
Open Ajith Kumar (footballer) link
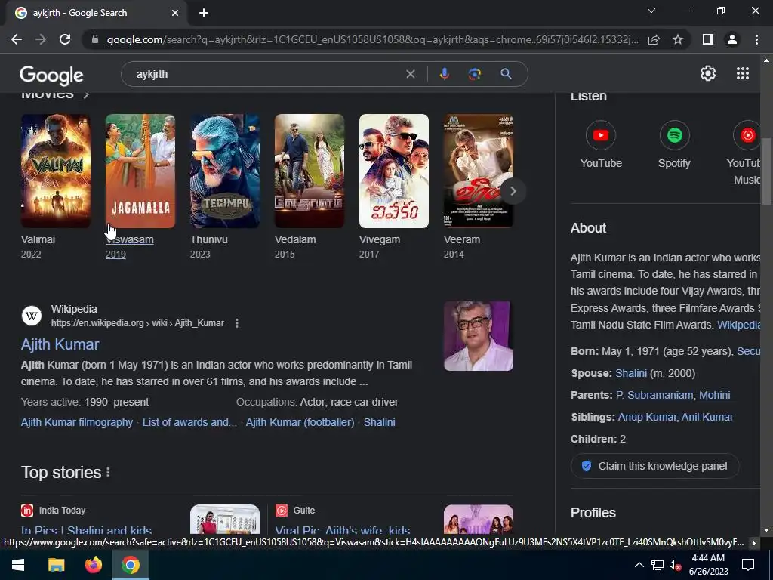(300, 422)
